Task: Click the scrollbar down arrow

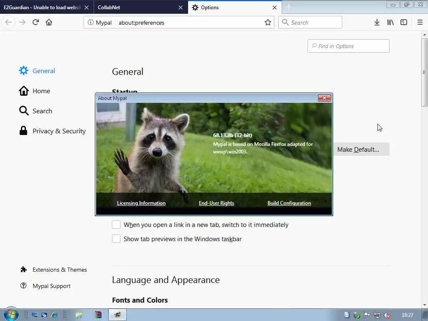Action: tap(425, 305)
